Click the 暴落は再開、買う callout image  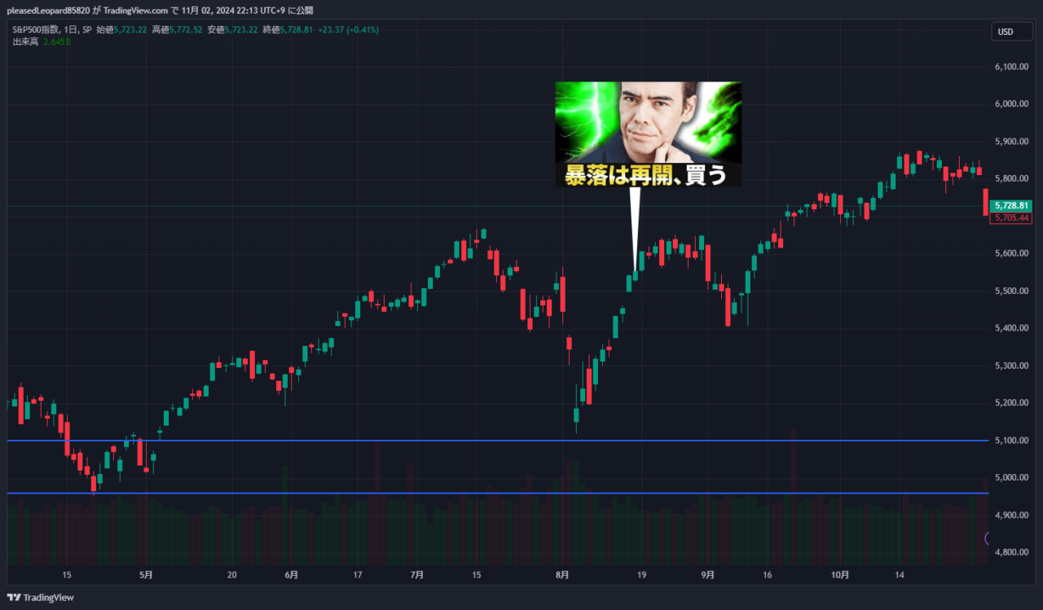[x=648, y=133]
